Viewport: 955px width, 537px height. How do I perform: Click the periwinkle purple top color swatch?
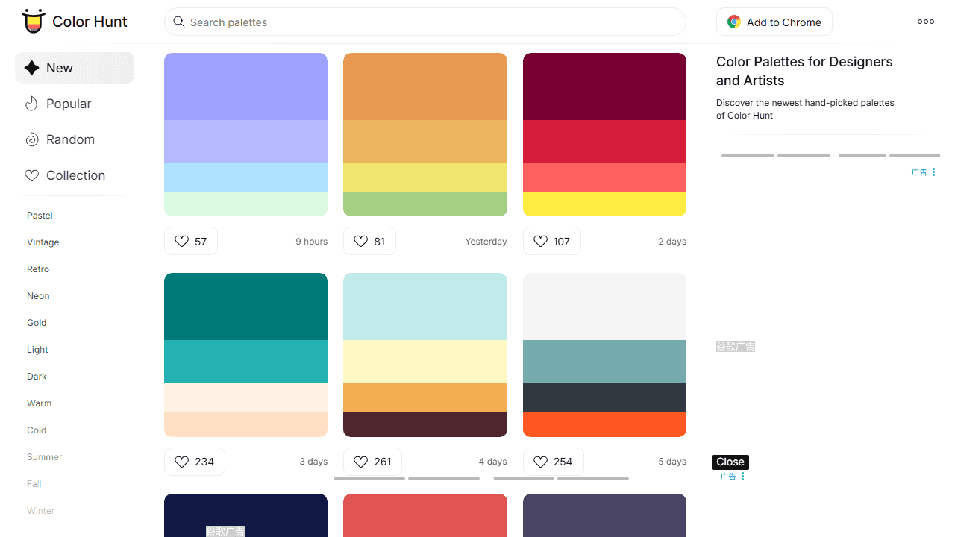(245, 87)
